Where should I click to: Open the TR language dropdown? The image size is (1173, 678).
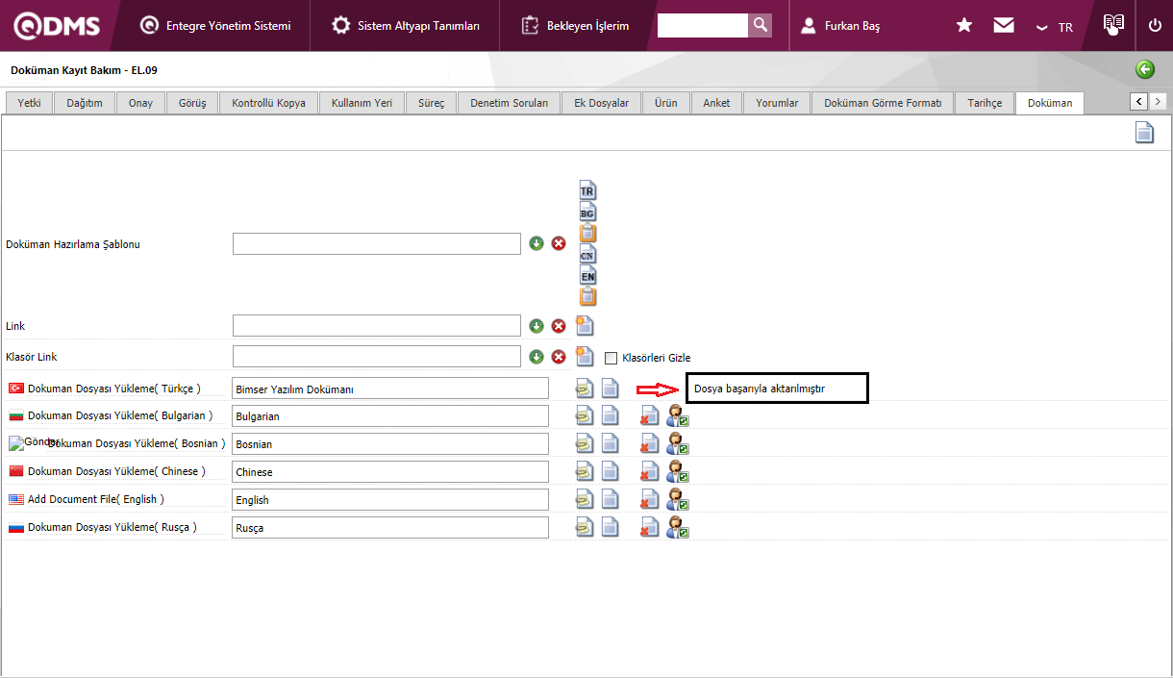pos(1055,27)
